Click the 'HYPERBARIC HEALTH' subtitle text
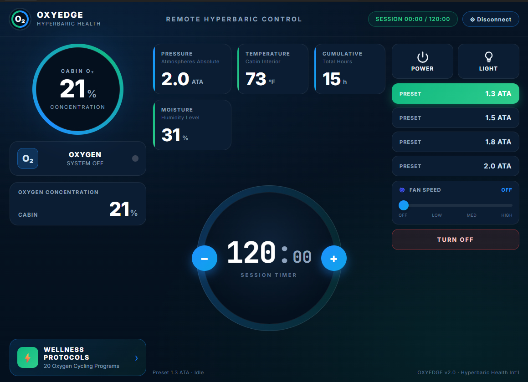 point(69,24)
